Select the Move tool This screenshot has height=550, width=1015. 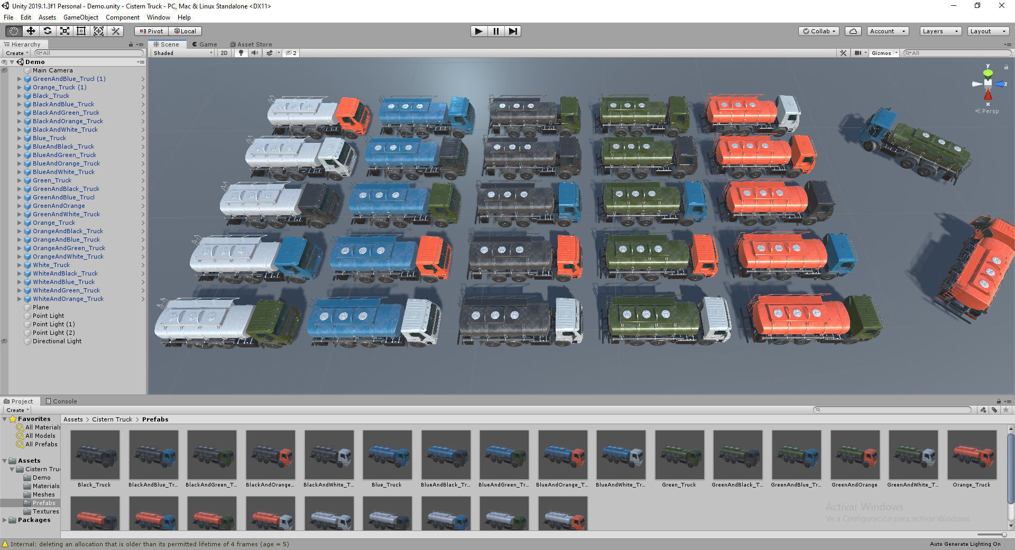[31, 31]
